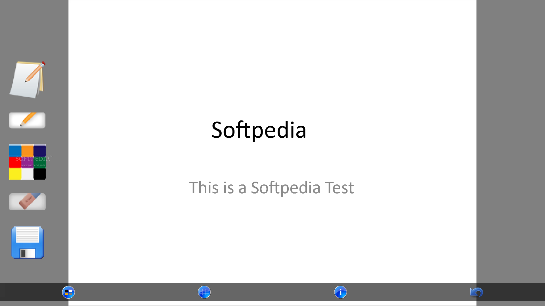
Task: Open the notepad with pencil icon
Action: coord(27,80)
